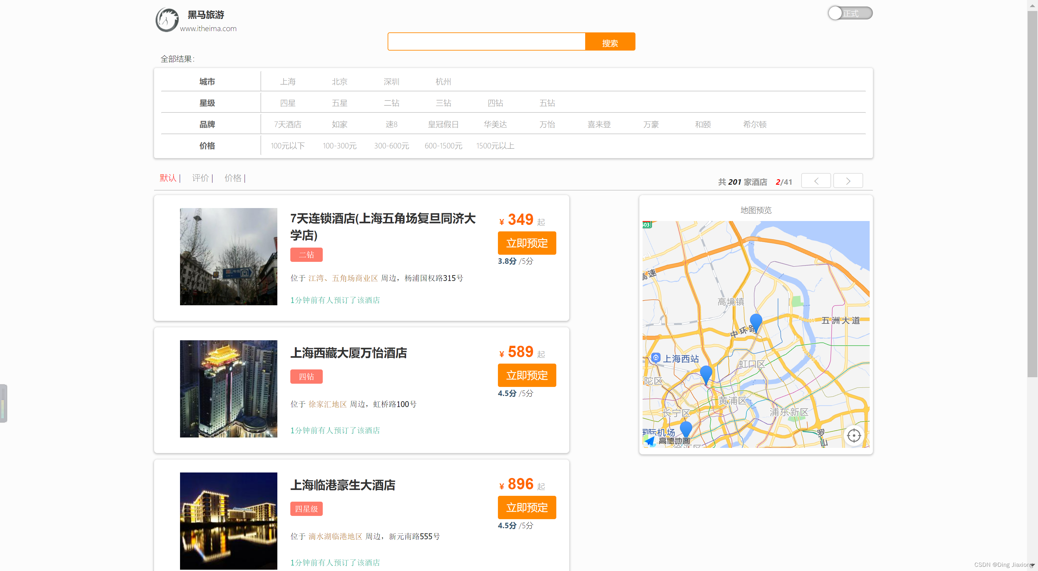Image resolution: width=1038 pixels, height=571 pixels.
Task: Choose brand 华美达
Action: 495,124
